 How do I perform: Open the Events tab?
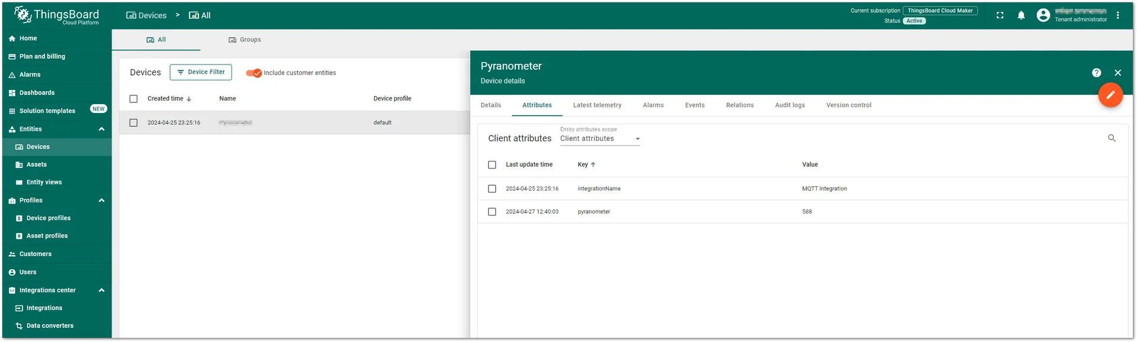coord(695,105)
